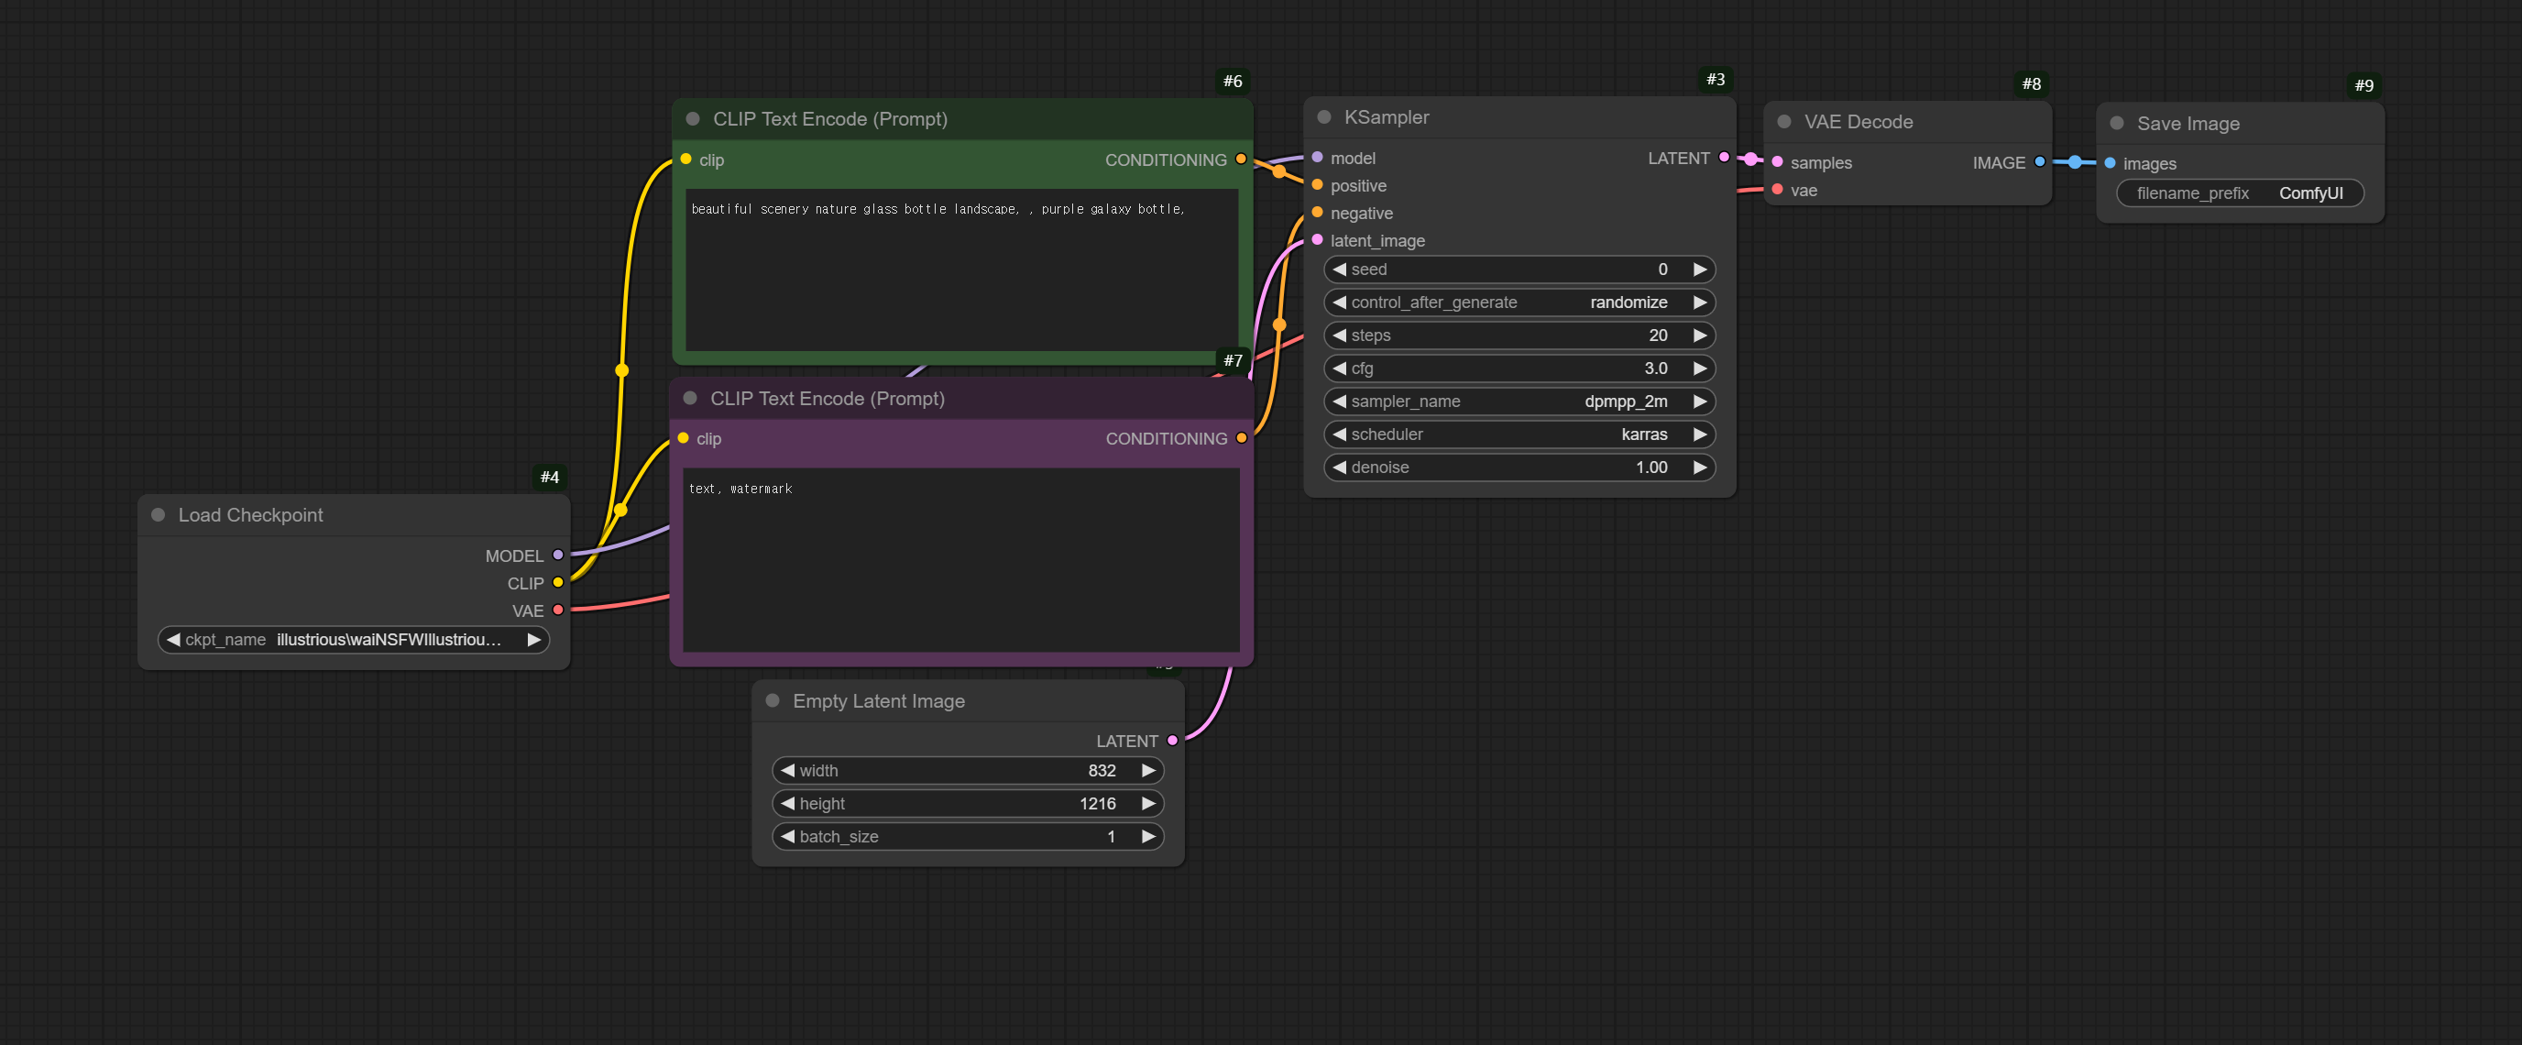The height and width of the screenshot is (1045, 2522).
Task: Decrease width using the left arrow
Action: coord(787,771)
